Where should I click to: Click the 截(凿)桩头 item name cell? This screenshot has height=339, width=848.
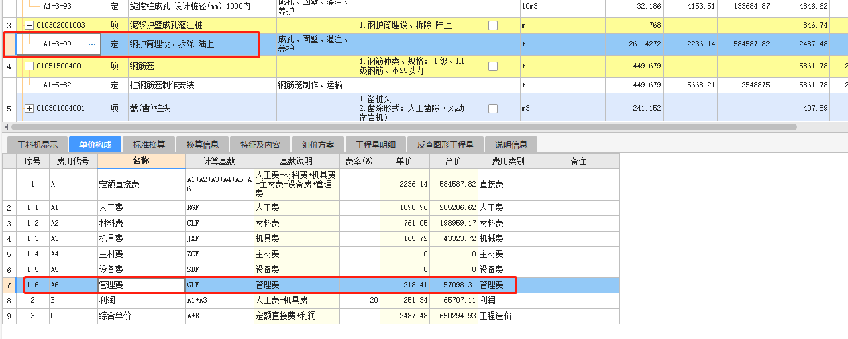(x=201, y=108)
